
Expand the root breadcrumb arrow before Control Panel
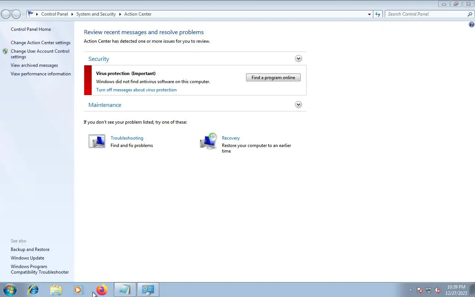coord(37,14)
